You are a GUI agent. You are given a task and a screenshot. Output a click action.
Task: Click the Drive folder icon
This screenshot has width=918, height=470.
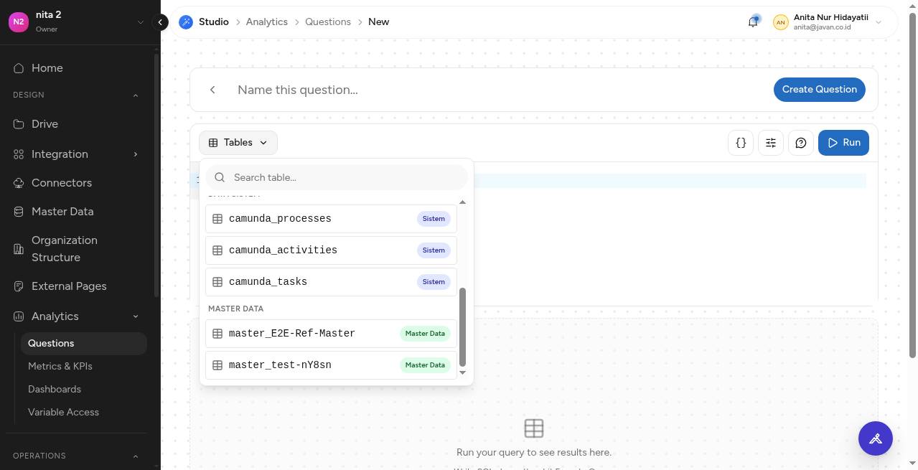[x=19, y=124]
